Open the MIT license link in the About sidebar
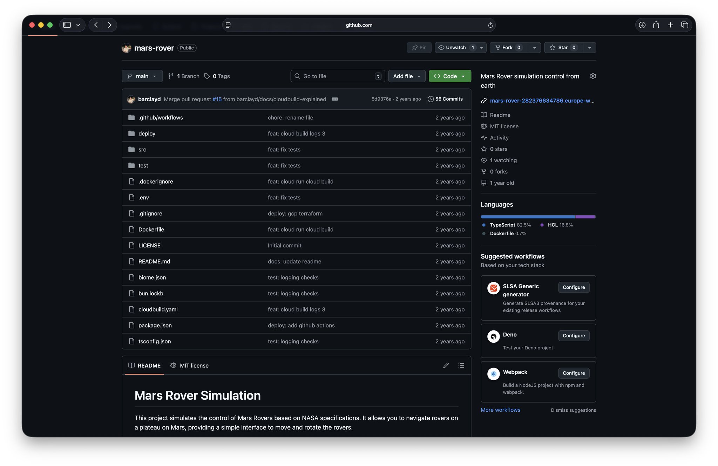 pos(504,126)
